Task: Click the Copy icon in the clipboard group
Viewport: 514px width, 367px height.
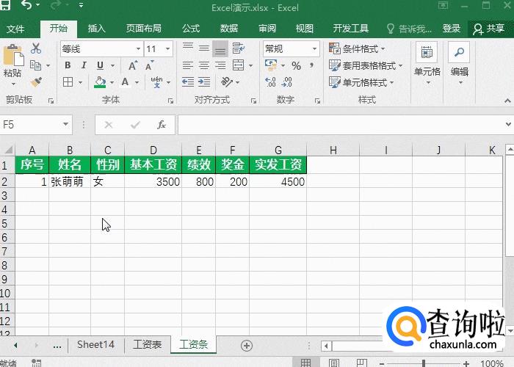Action: coord(35,65)
